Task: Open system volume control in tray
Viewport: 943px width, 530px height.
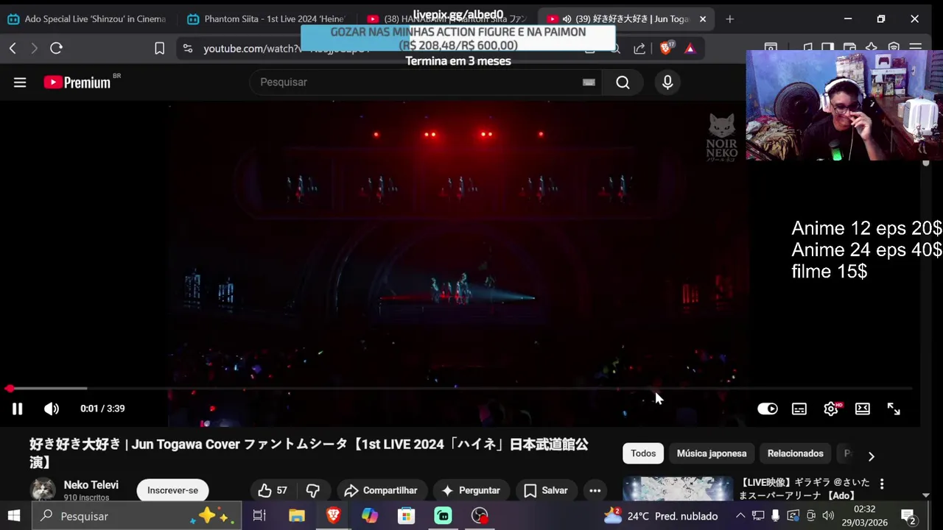Action: click(x=829, y=516)
